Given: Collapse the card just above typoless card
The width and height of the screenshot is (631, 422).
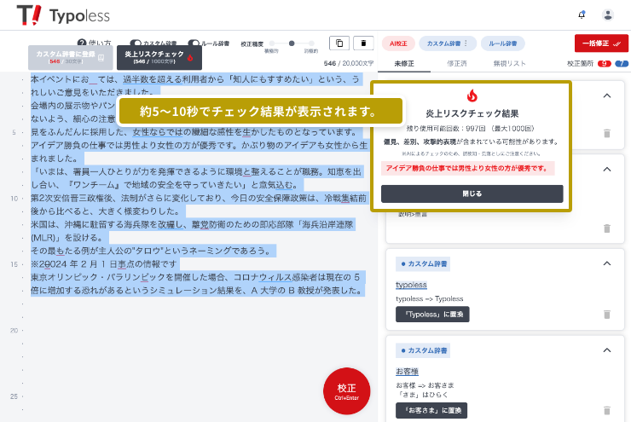Looking at the screenshot, I should tap(607, 170).
